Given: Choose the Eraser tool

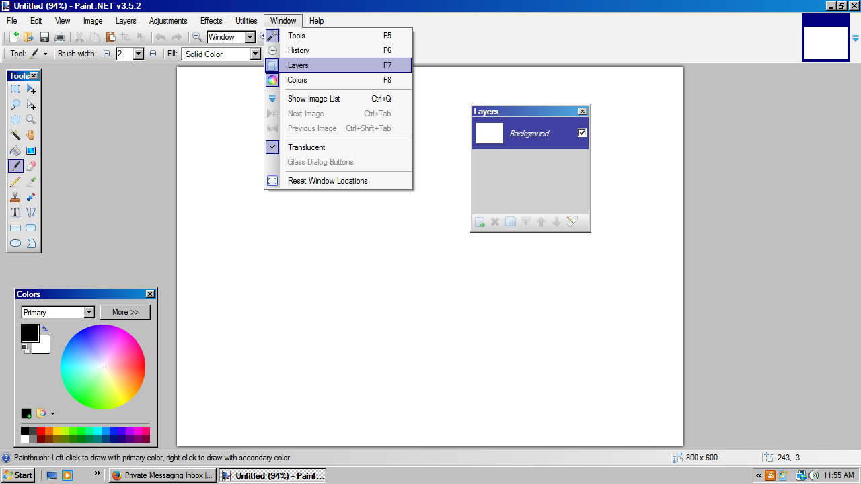Looking at the screenshot, I should [x=31, y=166].
